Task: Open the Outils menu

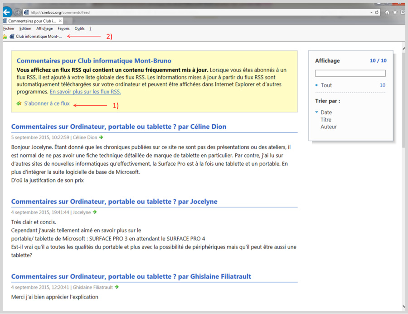Action: pos(79,29)
